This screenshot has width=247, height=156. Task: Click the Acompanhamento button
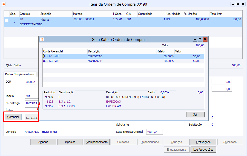(x=97, y=142)
